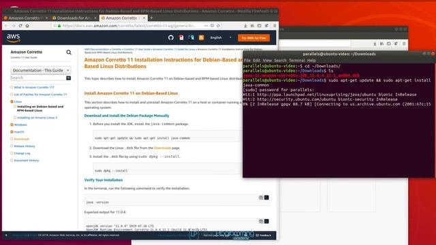Expand the macOS section in sidebar
Screen dimensions: 436x245
click(x=12, y=132)
